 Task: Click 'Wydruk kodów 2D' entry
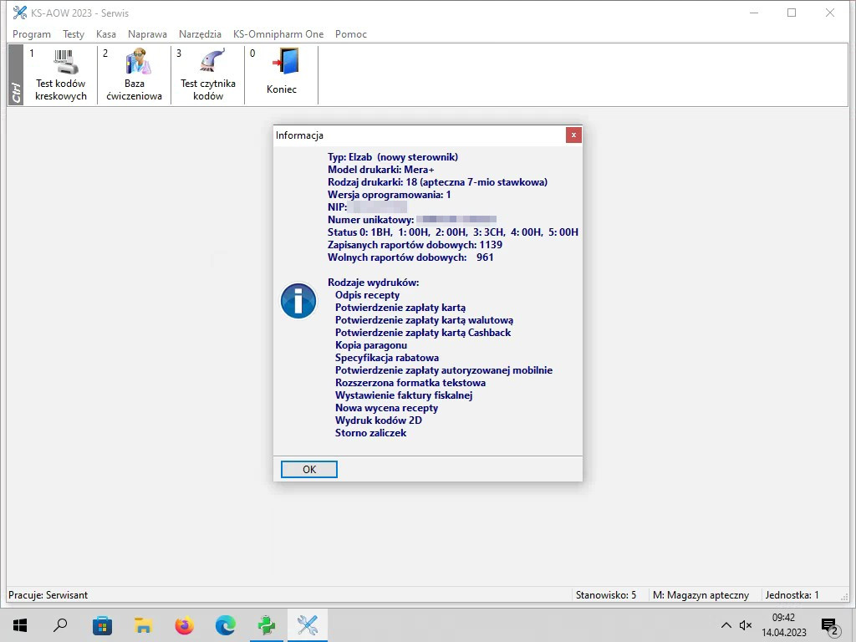[x=379, y=421]
